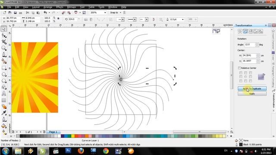Open the application launcher dropdown arrow
The width and height of the screenshot is (276, 155).
tap(80, 12)
